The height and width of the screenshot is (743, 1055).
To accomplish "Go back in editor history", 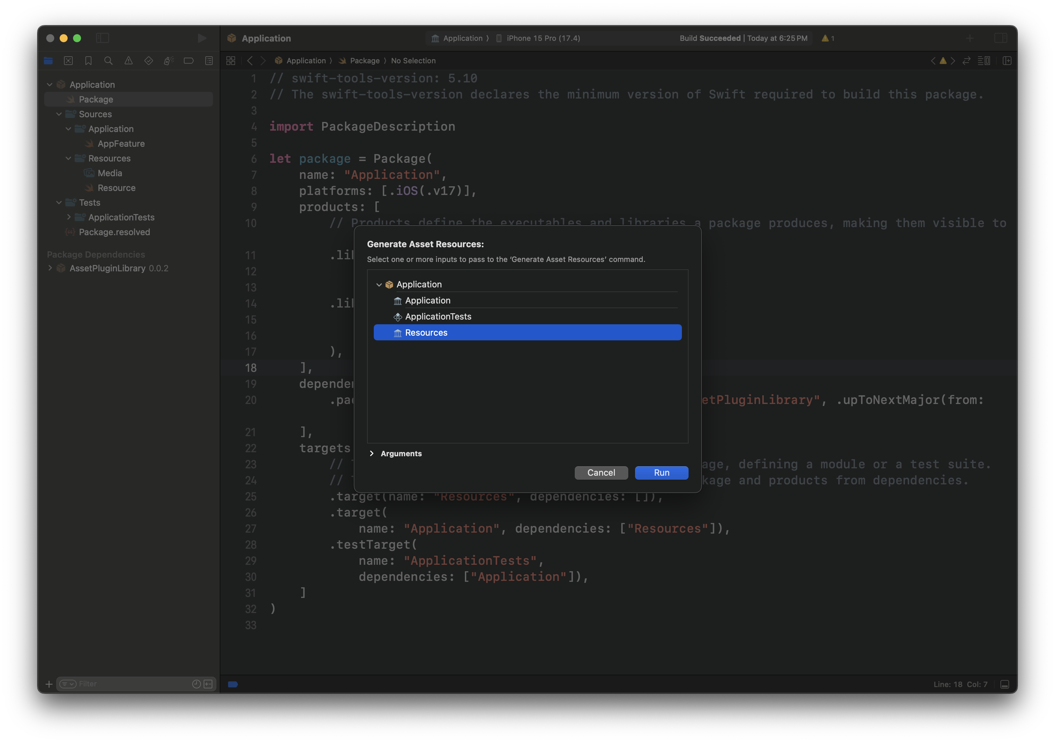I will point(250,61).
